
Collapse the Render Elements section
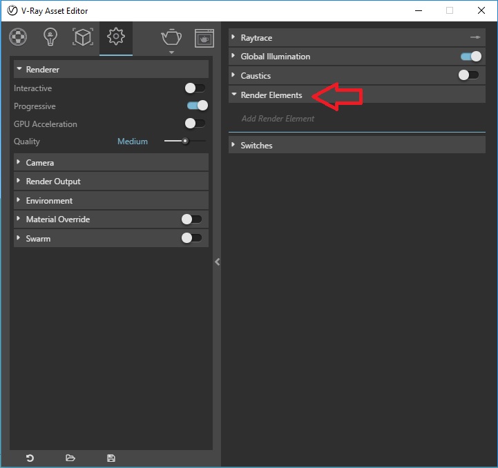coord(357,95)
